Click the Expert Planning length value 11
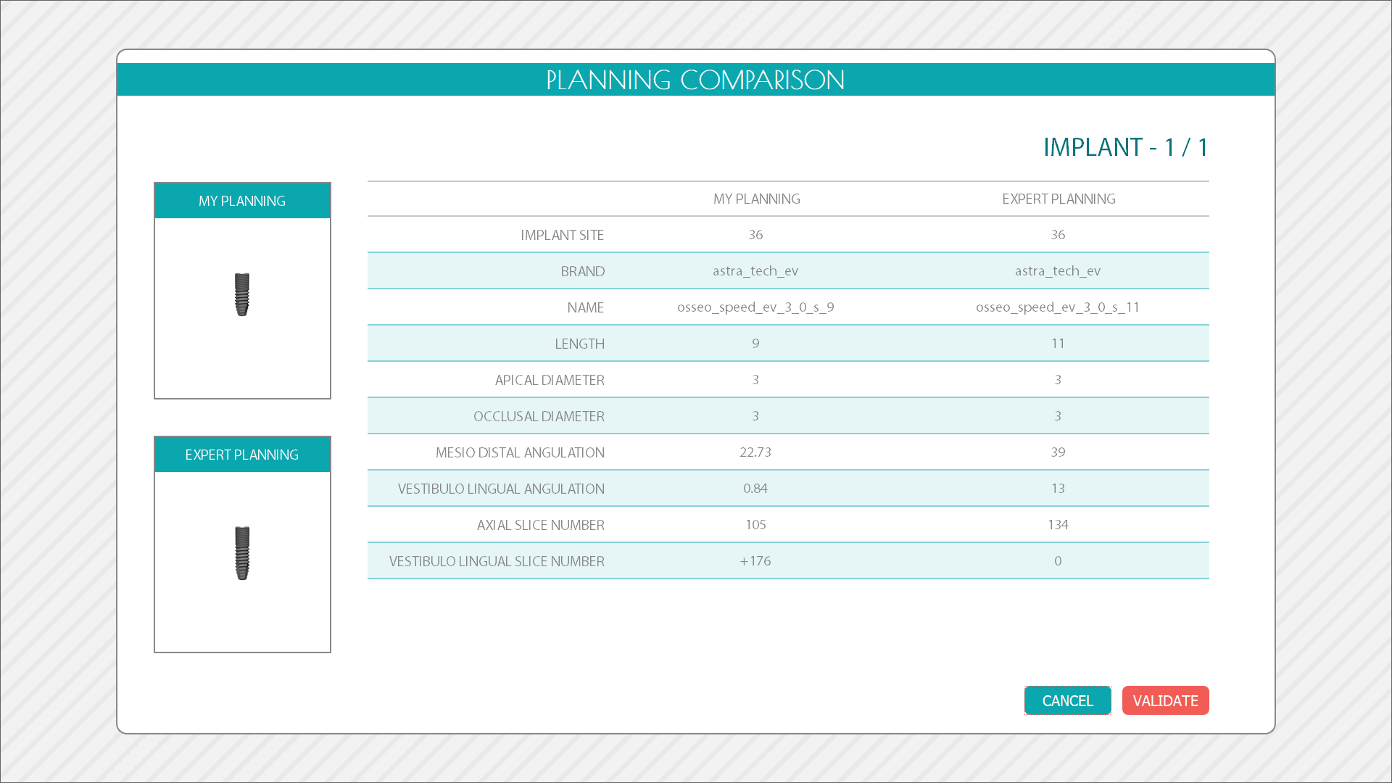 click(x=1058, y=344)
